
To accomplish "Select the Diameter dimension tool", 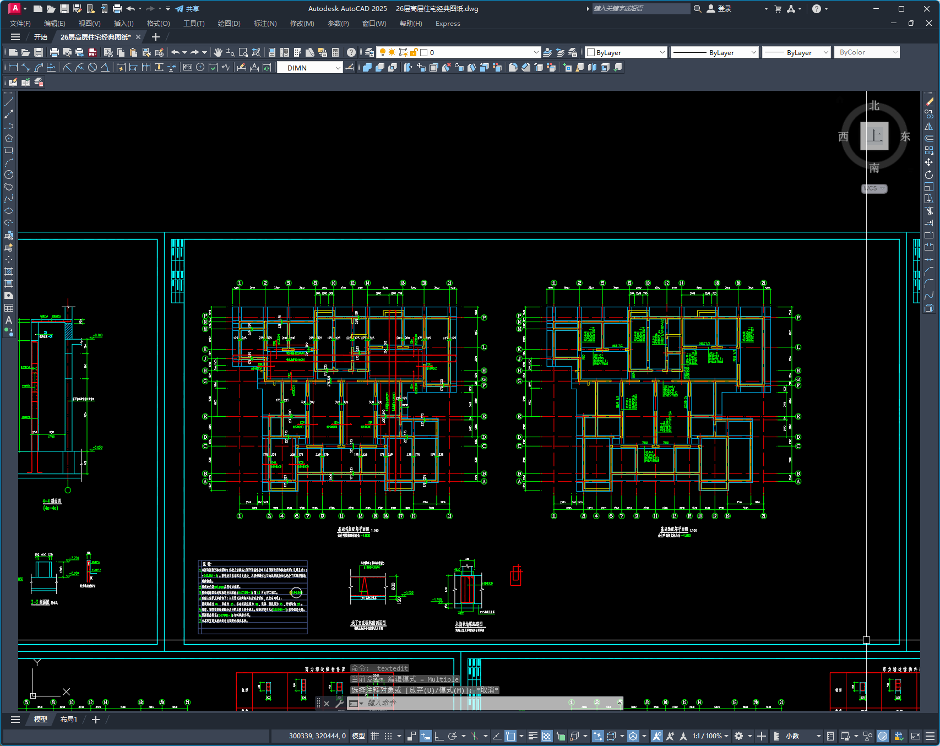I will (93, 67).
